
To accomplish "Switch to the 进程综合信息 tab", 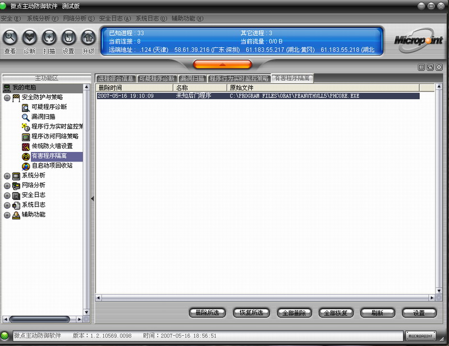I will (x=116, y=79).
